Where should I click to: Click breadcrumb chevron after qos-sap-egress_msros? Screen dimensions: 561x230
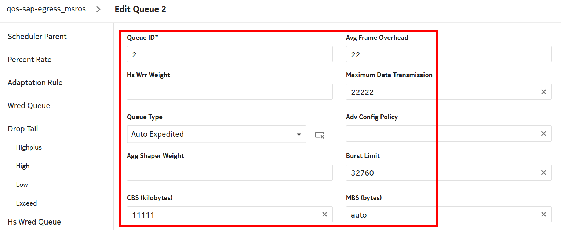98,10
